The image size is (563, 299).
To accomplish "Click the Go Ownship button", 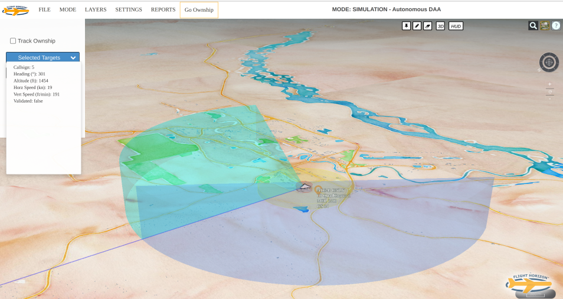I will point(199,10).
